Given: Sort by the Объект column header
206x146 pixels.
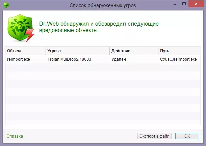Looking at the screenshot, I should (25, 51).
